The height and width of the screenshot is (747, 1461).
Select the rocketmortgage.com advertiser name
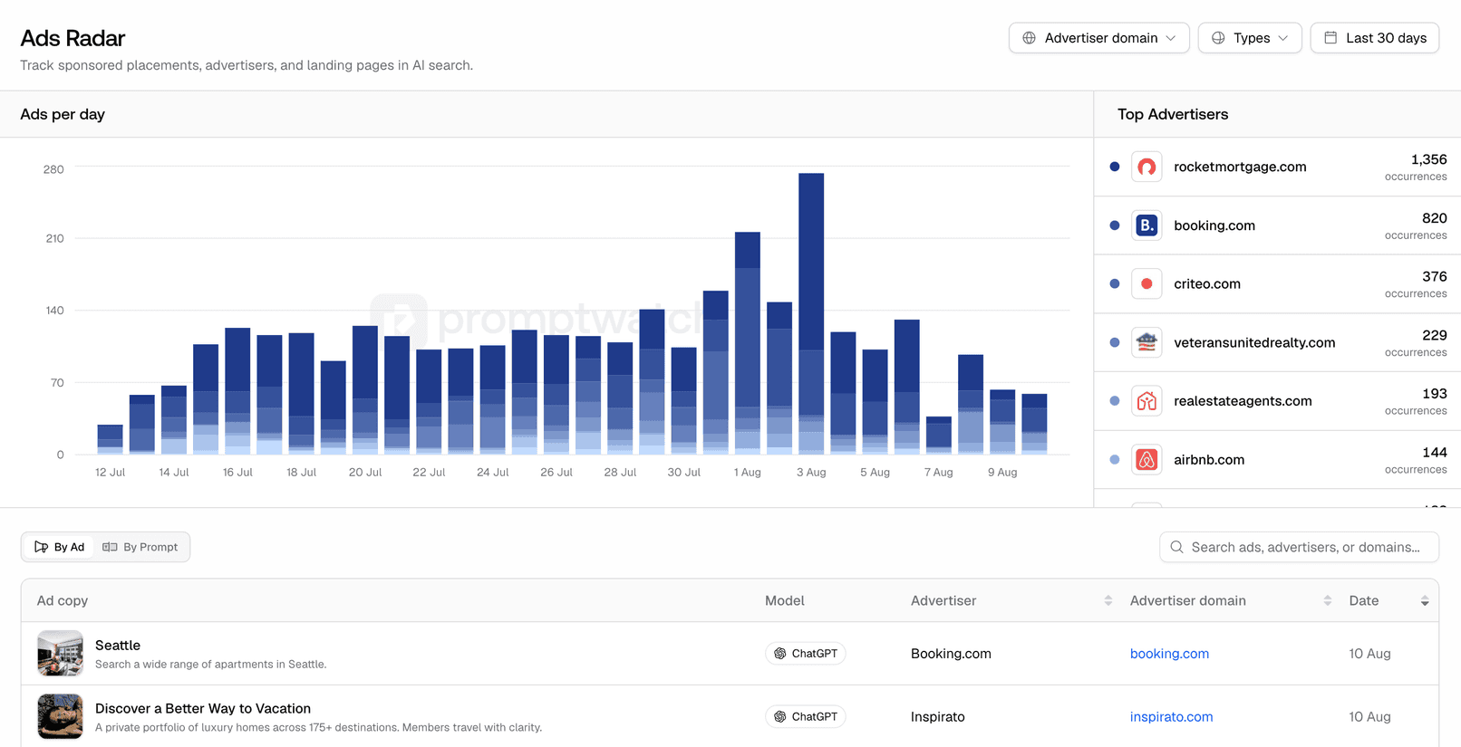pyautogui.click(x=1240, y=167)
